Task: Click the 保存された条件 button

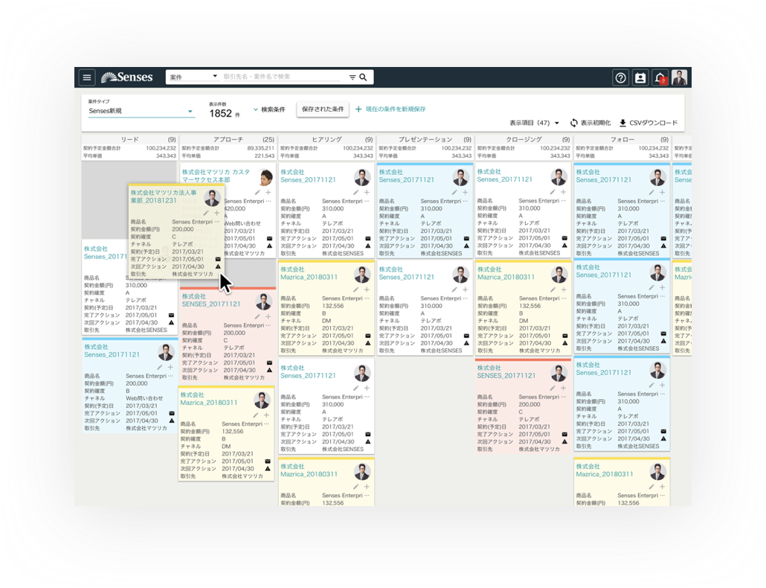Action: pos(323,109)
